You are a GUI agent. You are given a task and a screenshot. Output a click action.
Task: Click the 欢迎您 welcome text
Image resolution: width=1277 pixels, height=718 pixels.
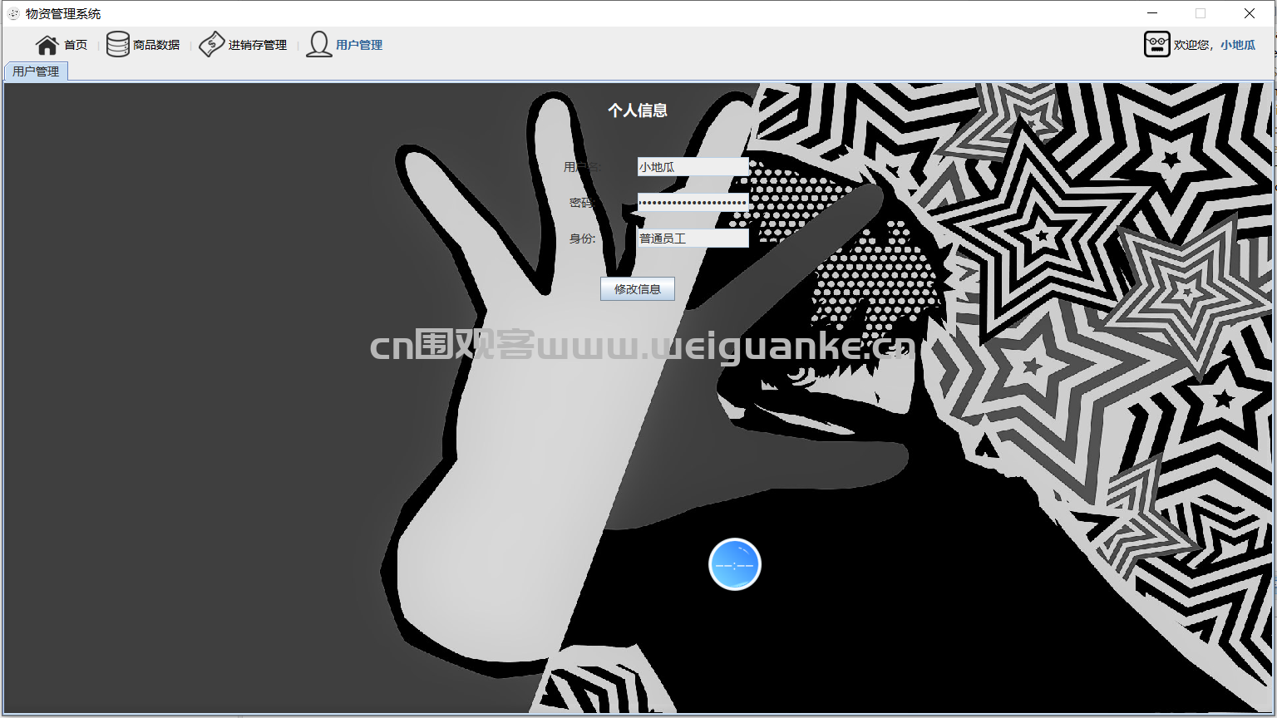pos(1192,45)
